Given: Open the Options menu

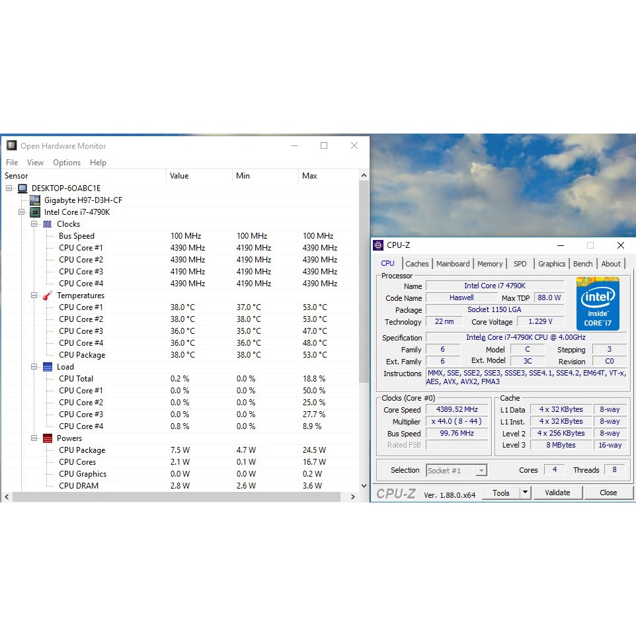Looking at the screenshot, I should 67,163.
